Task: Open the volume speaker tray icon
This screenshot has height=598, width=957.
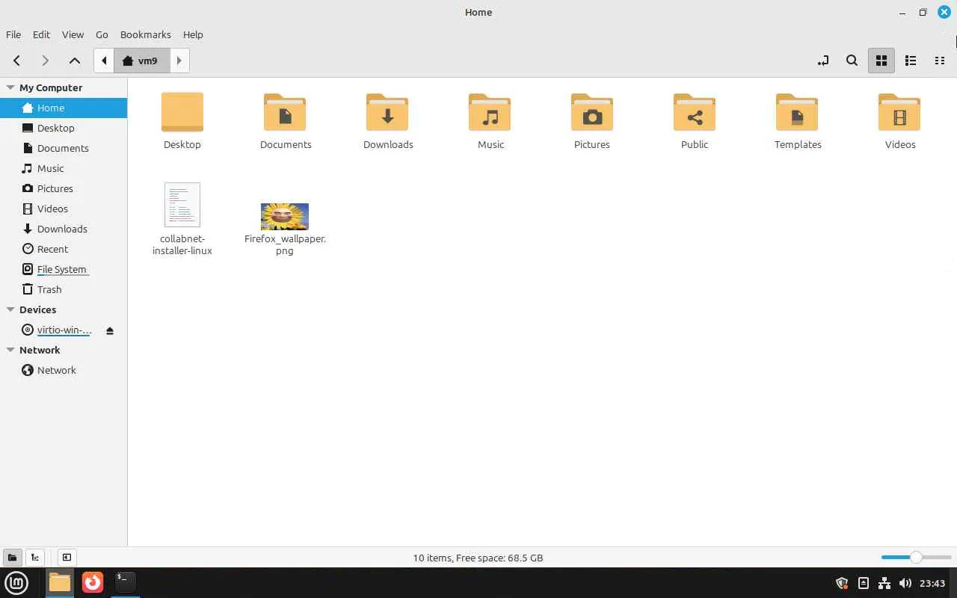Action: [905, 583]
